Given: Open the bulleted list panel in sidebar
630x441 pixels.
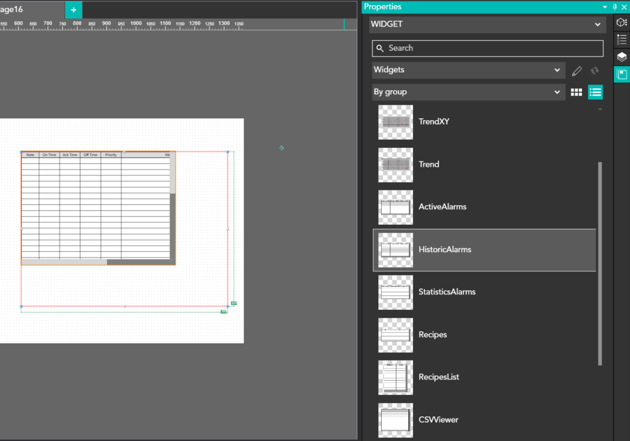Looking at the screenshot, I should pyautogui.click(x=621, y=40).
